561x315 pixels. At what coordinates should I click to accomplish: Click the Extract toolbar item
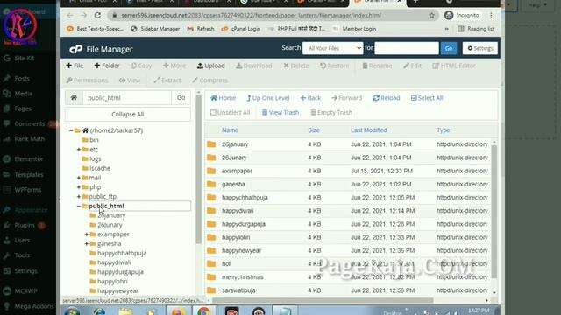[x=167, y=80]
